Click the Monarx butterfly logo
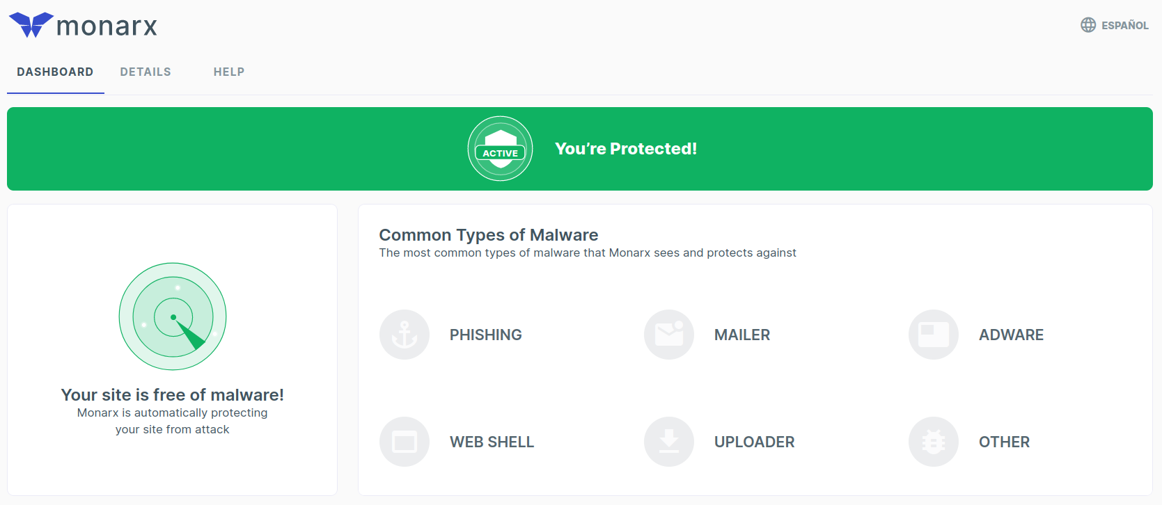 click(x=31, y=25)
